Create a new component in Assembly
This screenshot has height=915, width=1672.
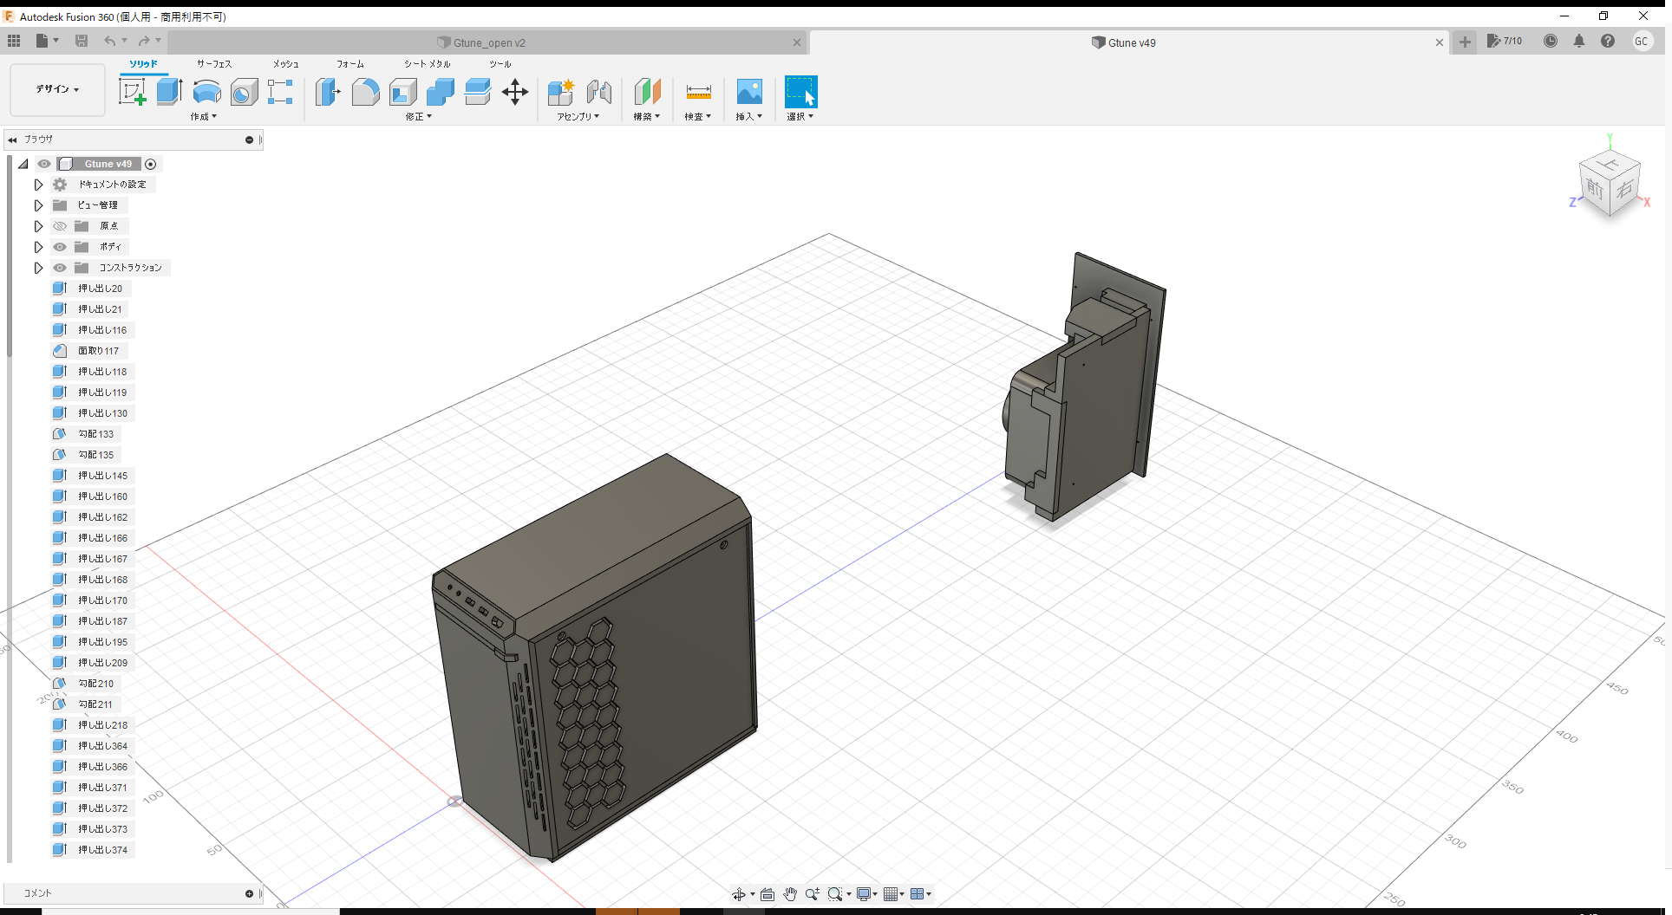pyautogui.click(x=560, y=91)
